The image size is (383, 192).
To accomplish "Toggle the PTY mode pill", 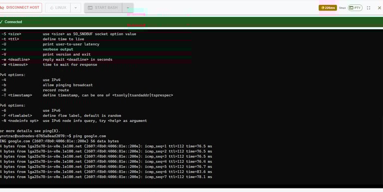I will point(355,8).
